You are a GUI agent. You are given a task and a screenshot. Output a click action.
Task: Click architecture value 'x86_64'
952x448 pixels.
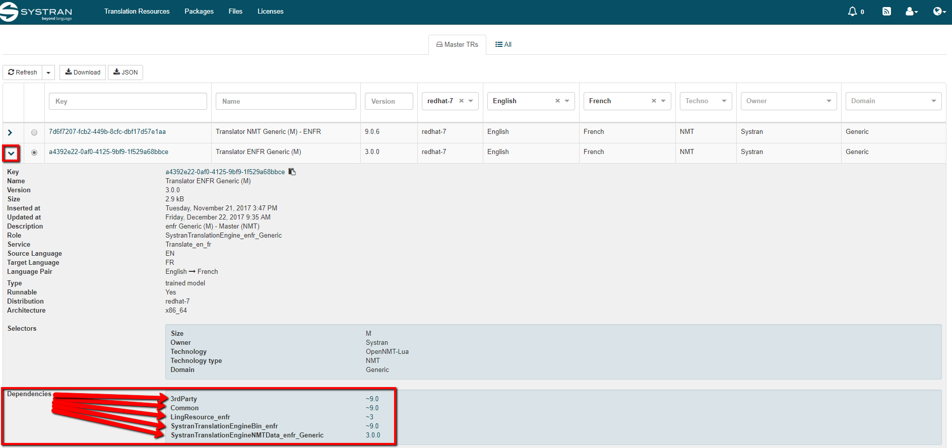click(x=176, y=310)
